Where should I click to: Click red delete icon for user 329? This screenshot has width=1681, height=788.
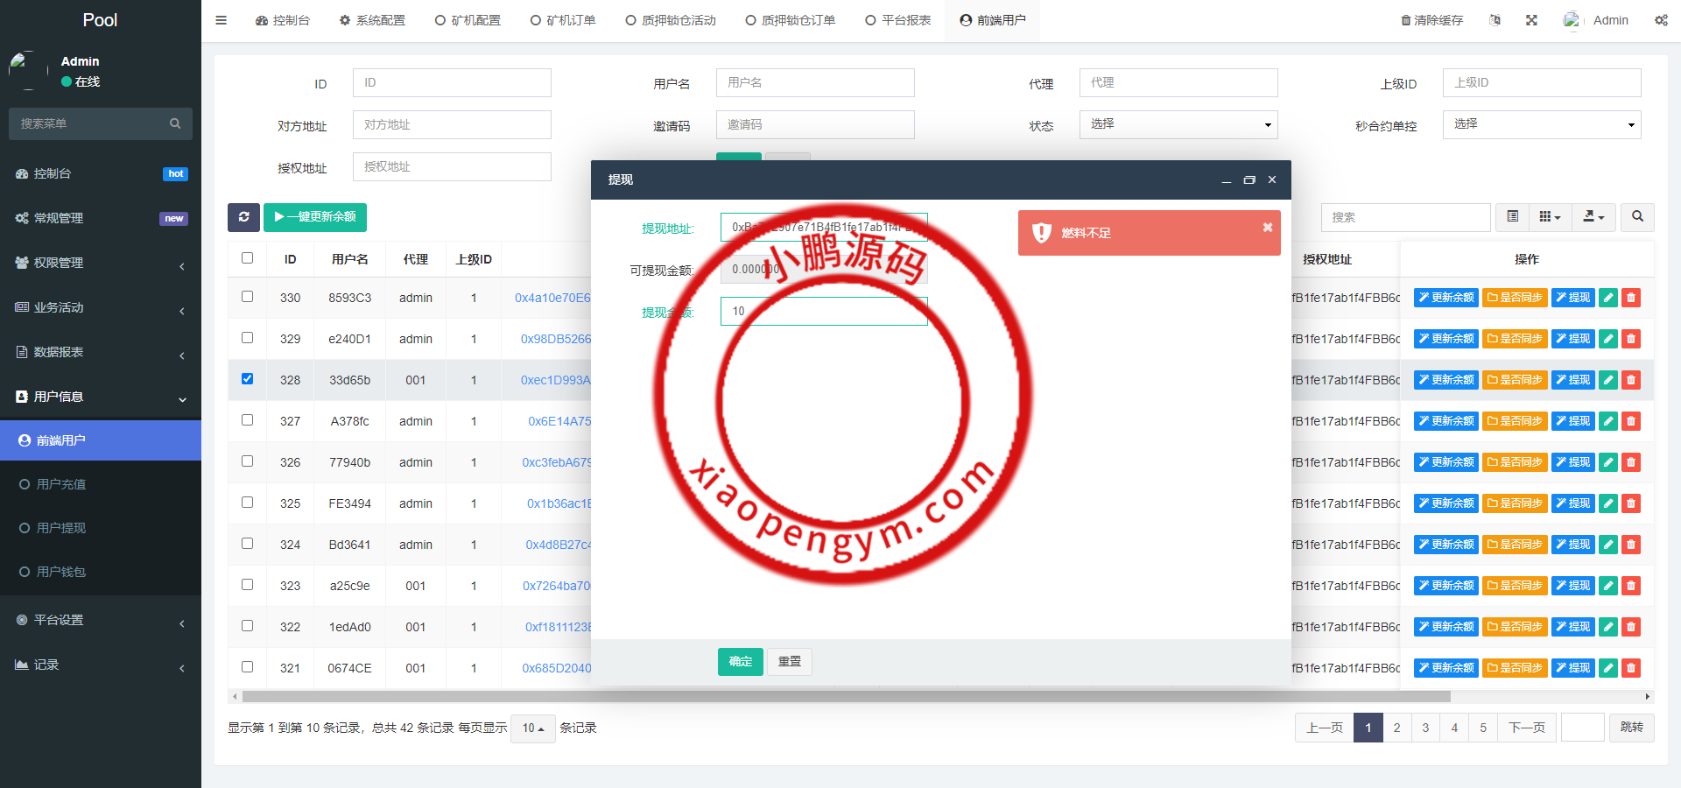1630,339
